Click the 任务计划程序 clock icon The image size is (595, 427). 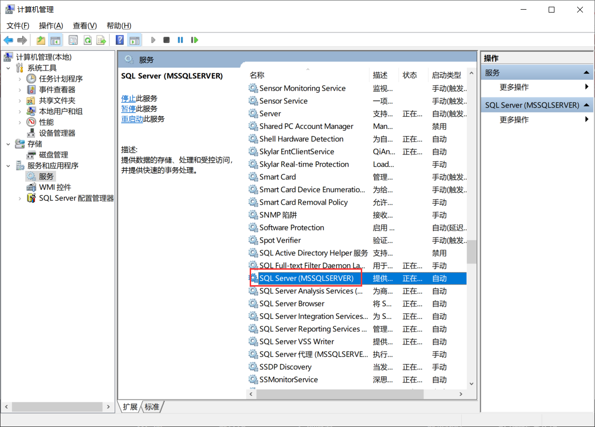31,79
